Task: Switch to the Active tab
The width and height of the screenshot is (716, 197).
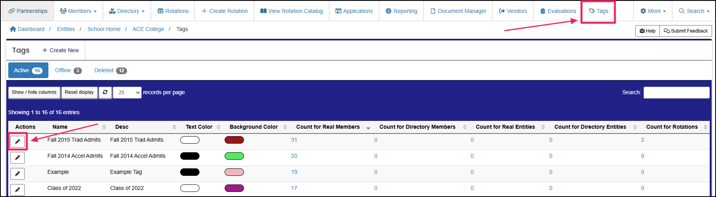Action: pyautogui.click(x=28, y=70)
